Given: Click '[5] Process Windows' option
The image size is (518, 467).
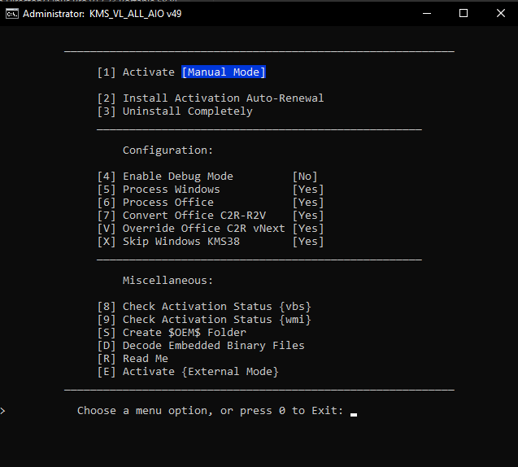Looking at the screenshot, I should [x=159, y=190].
